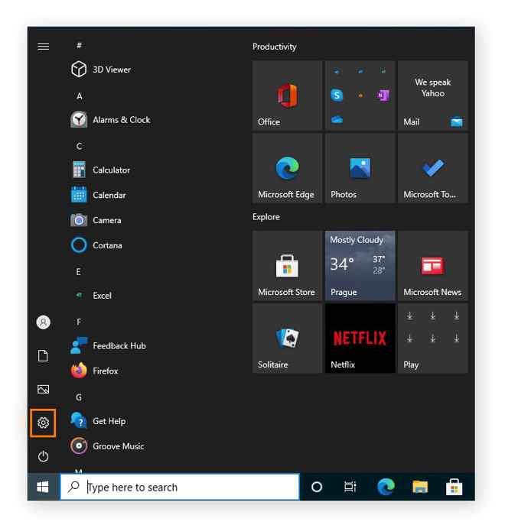This screenshot has height=528, width=505.
Task: Open Pictures from the Start sidebar
Action: pyautogui.click(x=43, y=389)
